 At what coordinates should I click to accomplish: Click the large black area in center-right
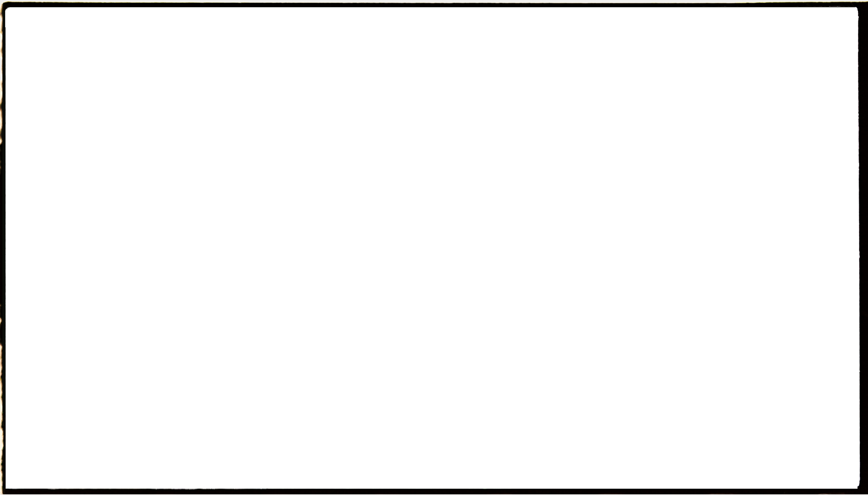pos(621,276)
